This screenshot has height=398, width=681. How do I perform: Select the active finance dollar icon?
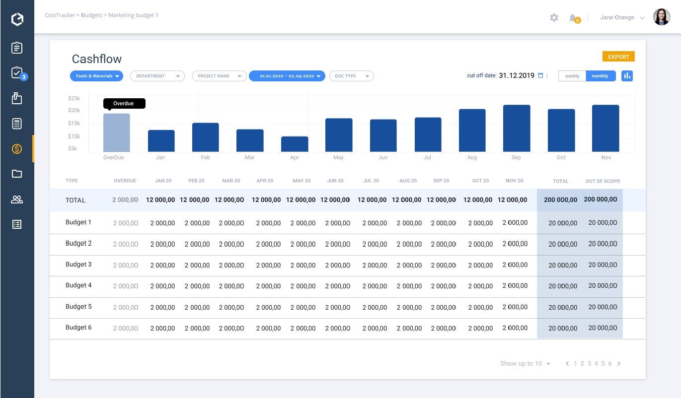click(17, 149)
